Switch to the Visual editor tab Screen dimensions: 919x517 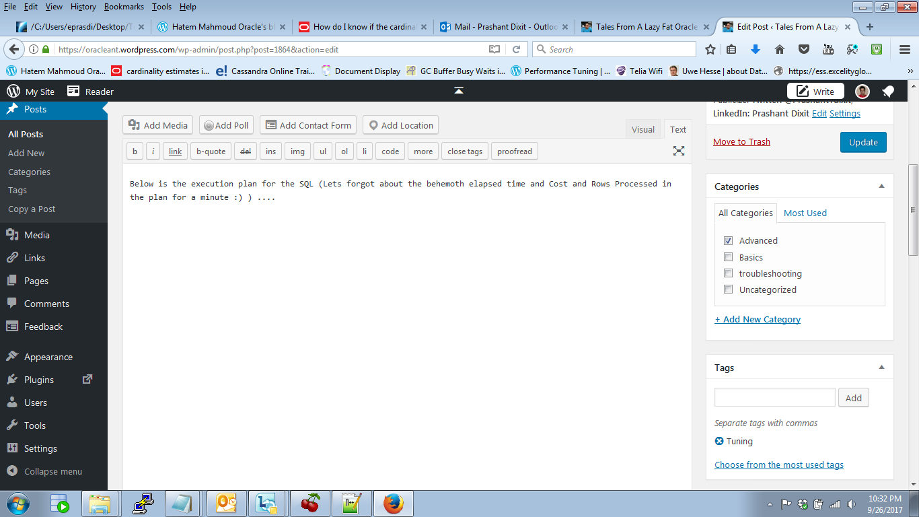point(642,129)
